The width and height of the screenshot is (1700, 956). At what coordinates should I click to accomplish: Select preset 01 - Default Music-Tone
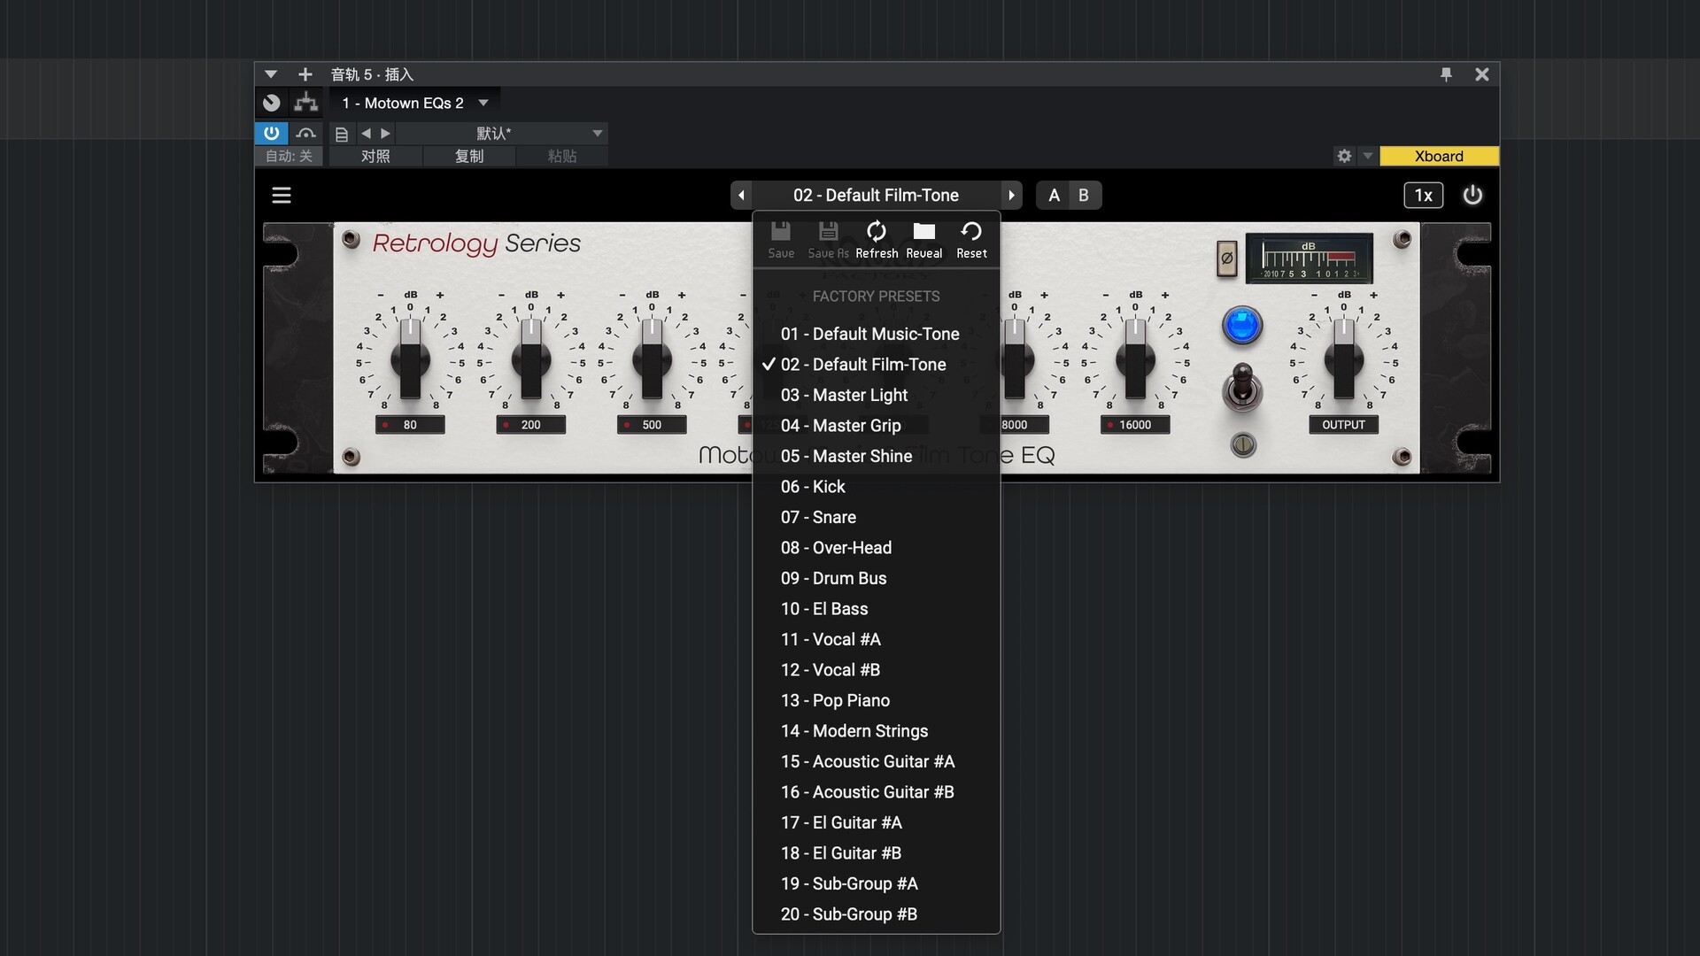[877, 334]
